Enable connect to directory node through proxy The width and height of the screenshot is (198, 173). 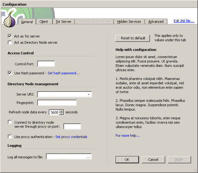10,122
